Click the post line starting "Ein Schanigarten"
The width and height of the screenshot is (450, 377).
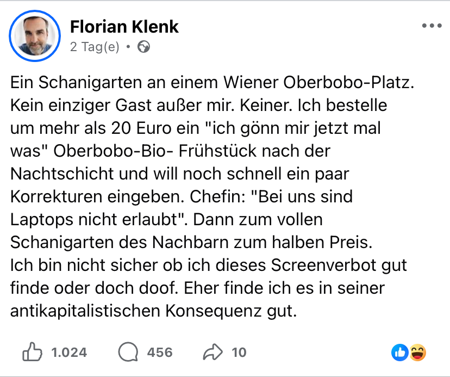(212, 83)
